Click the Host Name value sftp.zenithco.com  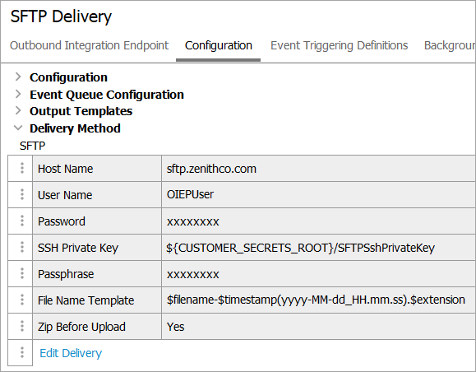211,169
